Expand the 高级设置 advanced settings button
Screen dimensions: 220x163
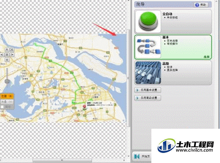[147, 98]
